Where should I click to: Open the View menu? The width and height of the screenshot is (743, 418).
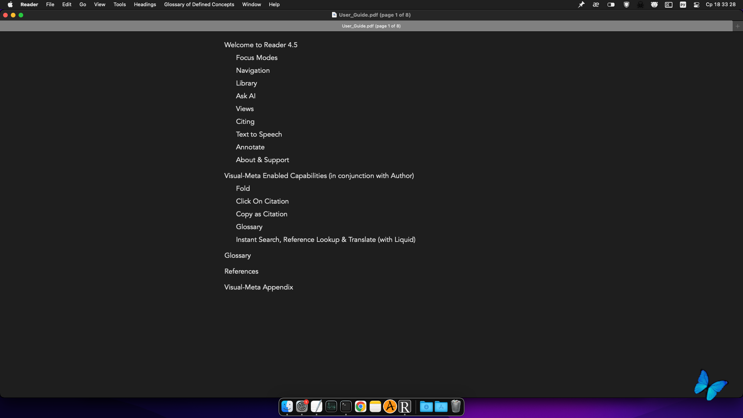click(x=100, y=5)
